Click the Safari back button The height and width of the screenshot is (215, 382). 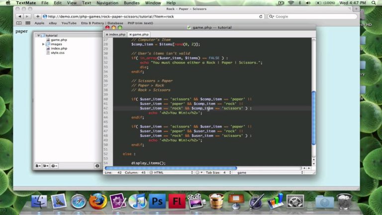pos(19,16)
